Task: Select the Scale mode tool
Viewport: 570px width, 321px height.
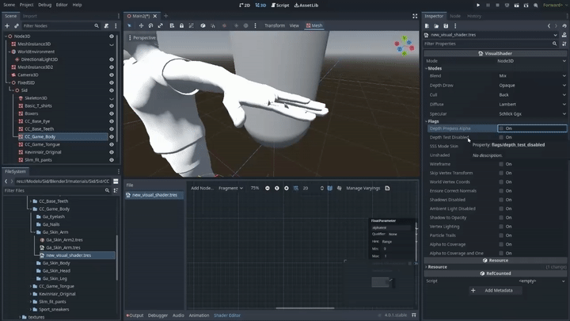Action: [160, 25]
